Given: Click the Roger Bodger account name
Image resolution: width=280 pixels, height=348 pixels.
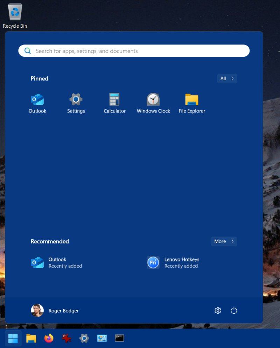Looking at the screenshot, I should tap(63, 311).
